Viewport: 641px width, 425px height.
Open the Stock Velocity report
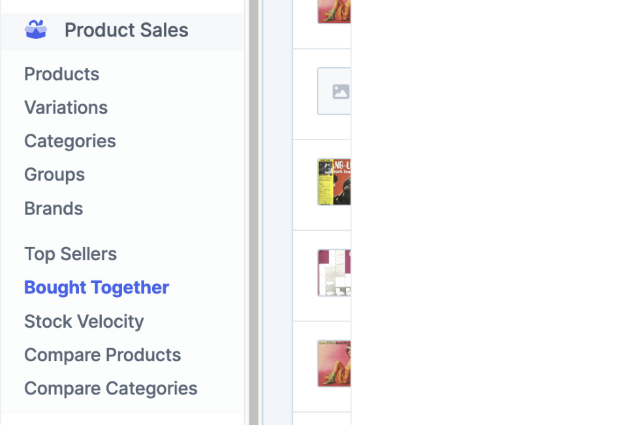[x=84, y=321]
